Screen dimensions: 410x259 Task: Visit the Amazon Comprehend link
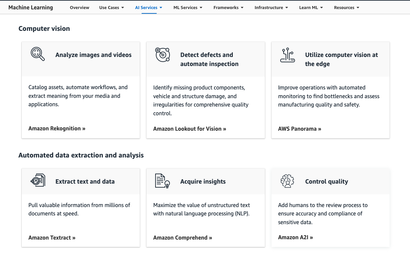coord(183,238)
